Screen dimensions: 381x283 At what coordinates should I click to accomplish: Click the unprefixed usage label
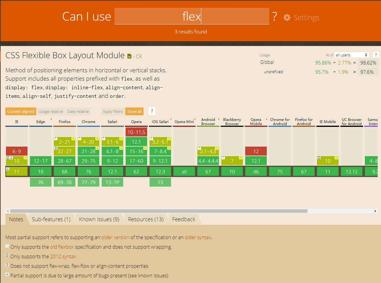coord(274,72)
